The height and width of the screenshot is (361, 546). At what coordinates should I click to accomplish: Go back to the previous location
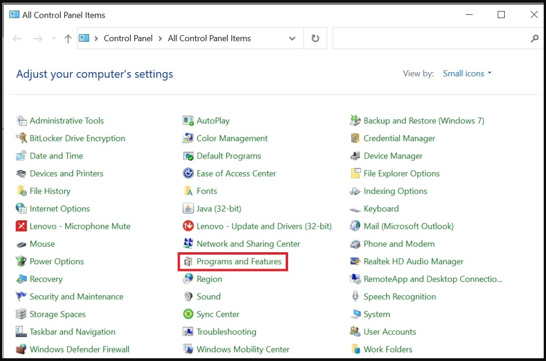(x=17, y=38)
